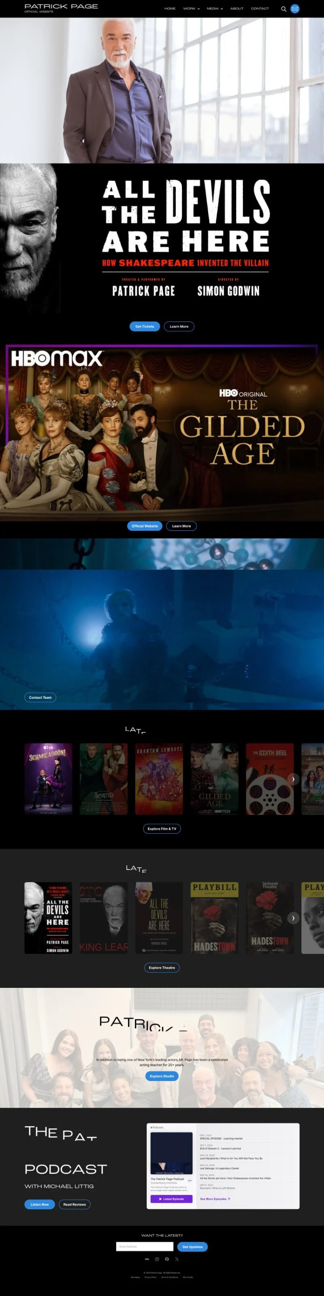Click the Listen Now podcast button
The image size is (324, 1296).
tap(40, 1204)
